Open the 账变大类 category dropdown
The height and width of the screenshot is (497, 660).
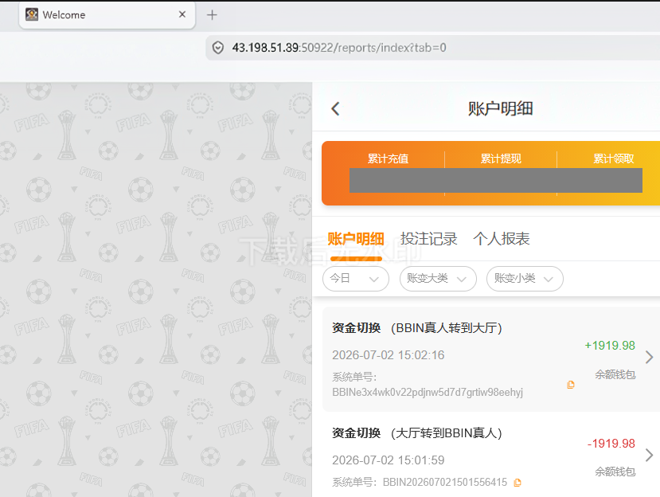tap(438, 279)
